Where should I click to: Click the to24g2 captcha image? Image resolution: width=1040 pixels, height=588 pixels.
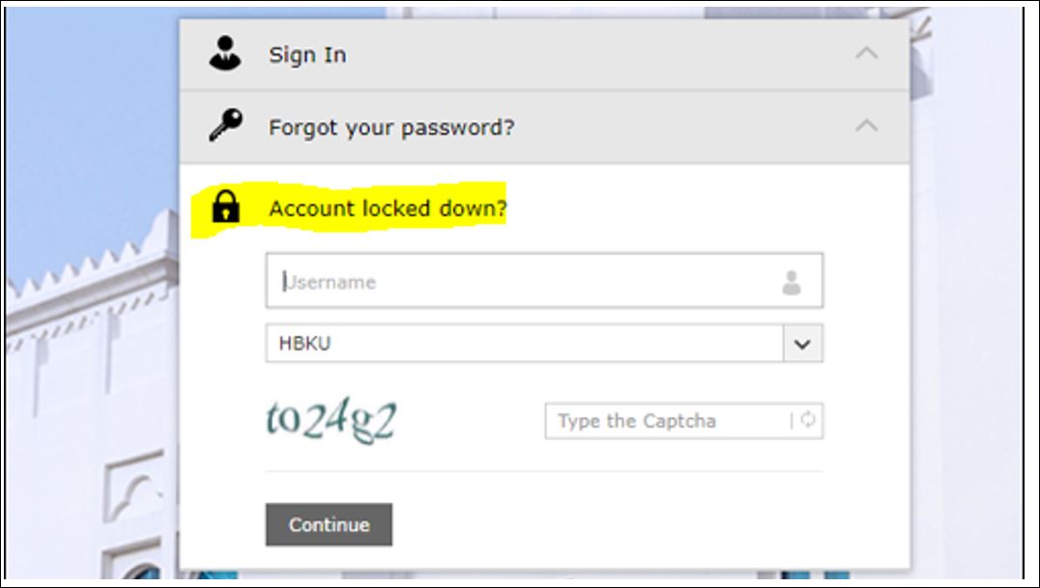click(x=331, y=421)
